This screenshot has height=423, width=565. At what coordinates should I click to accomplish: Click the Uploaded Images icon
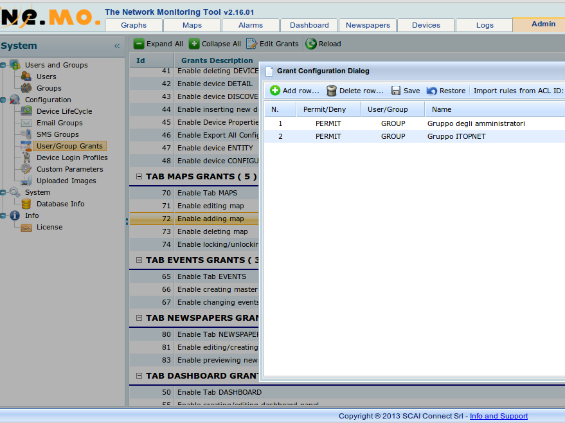[x=26, y=181]
